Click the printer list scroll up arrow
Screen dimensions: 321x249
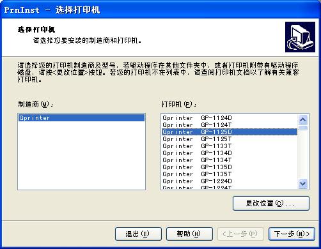(303, 119)
